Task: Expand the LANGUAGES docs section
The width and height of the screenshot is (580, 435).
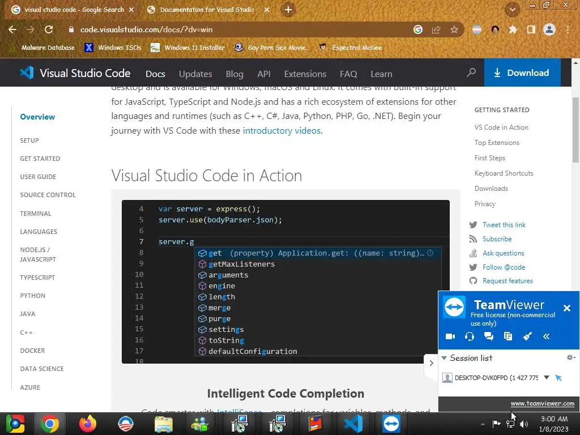Action: pos(39,232)
